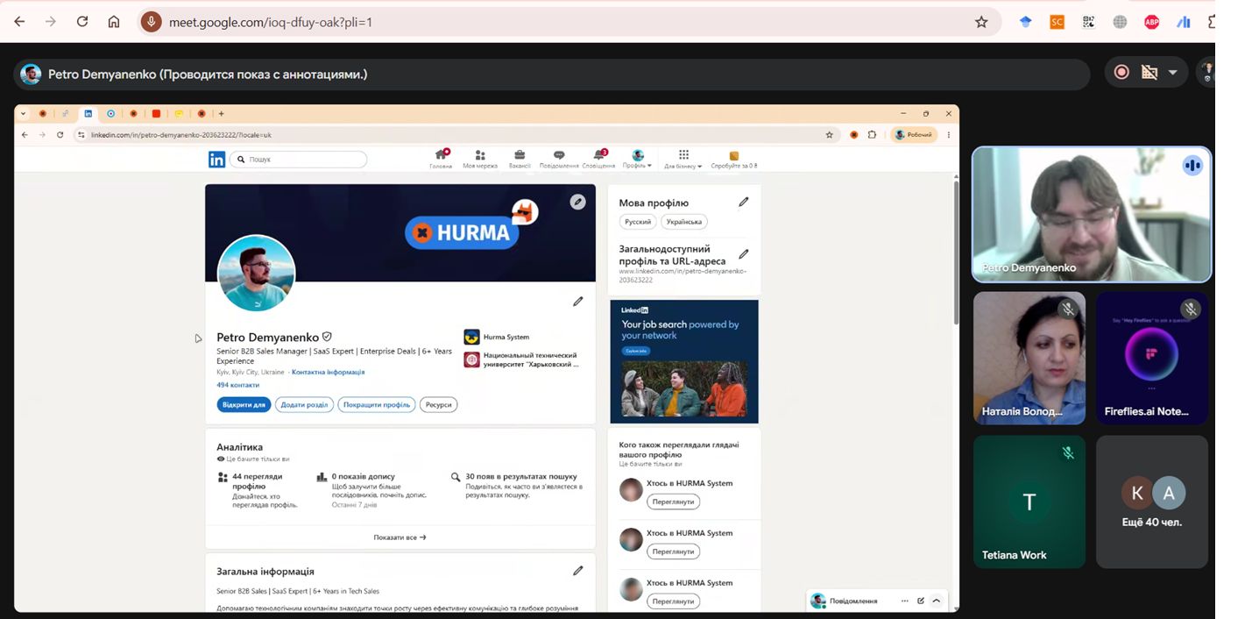The image size is (1252, 619).
Task: Edit "Загальна інформація" section with pencil
Action: click(x=577, y=571)
